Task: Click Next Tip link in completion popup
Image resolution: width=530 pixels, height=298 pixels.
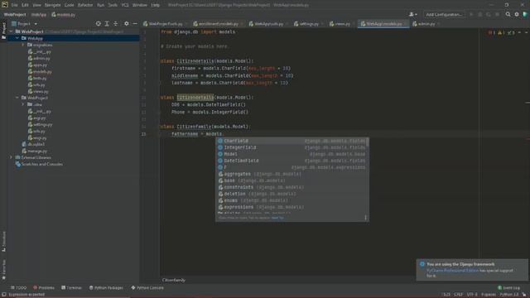Action: pyautogui.click(x=277, y=218)
